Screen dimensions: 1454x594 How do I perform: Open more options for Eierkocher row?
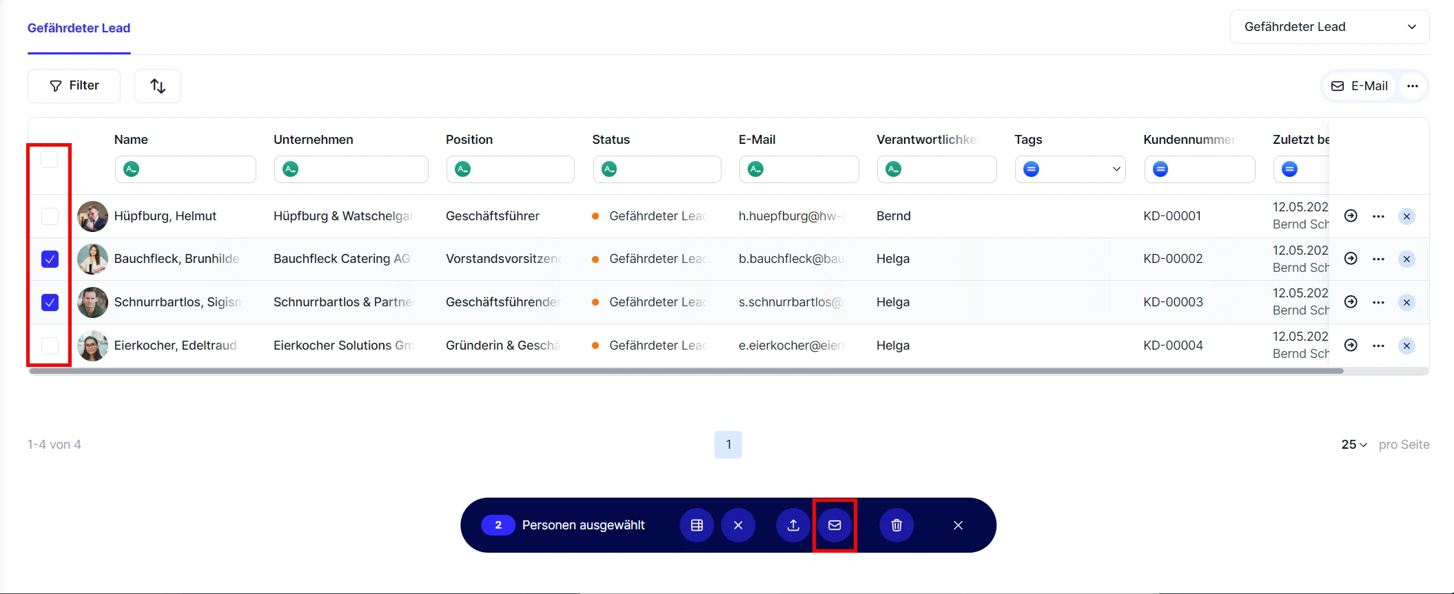[1378, 346]
